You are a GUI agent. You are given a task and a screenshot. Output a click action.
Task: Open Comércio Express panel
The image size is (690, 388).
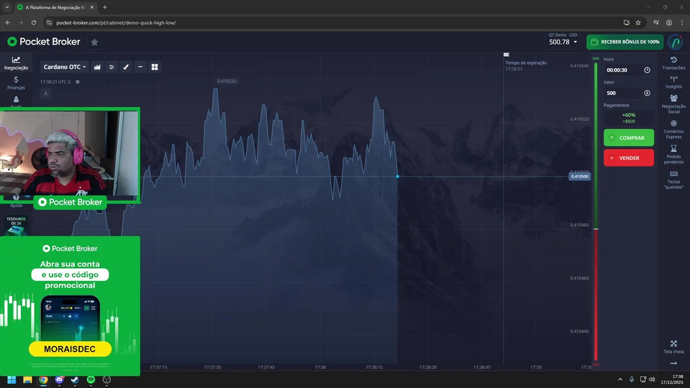coord(673,129)
